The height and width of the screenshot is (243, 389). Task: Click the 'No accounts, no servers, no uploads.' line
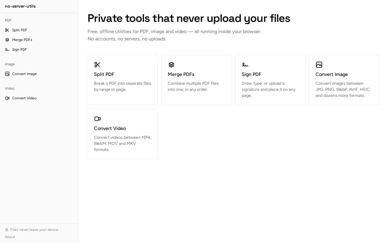(127, 39)
